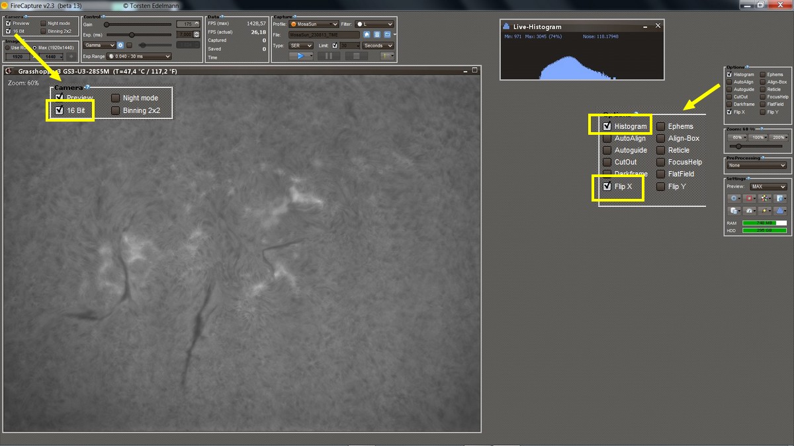This screenshot has width=794, height=446.
Task: Toggle Night mode in the top toolbar Camera panel
Action: (43, 23)
